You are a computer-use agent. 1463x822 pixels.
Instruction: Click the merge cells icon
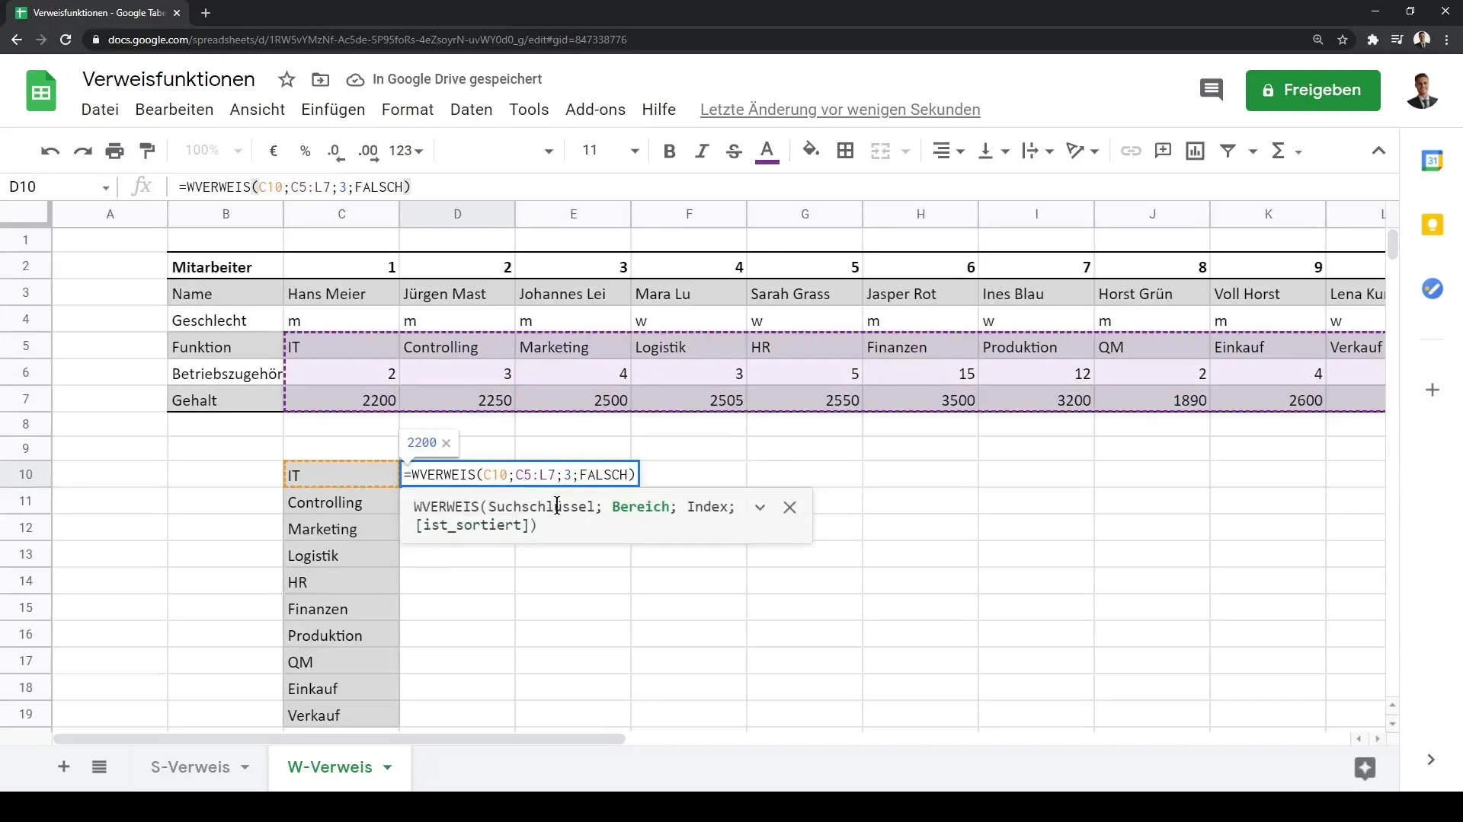point(881,151)
